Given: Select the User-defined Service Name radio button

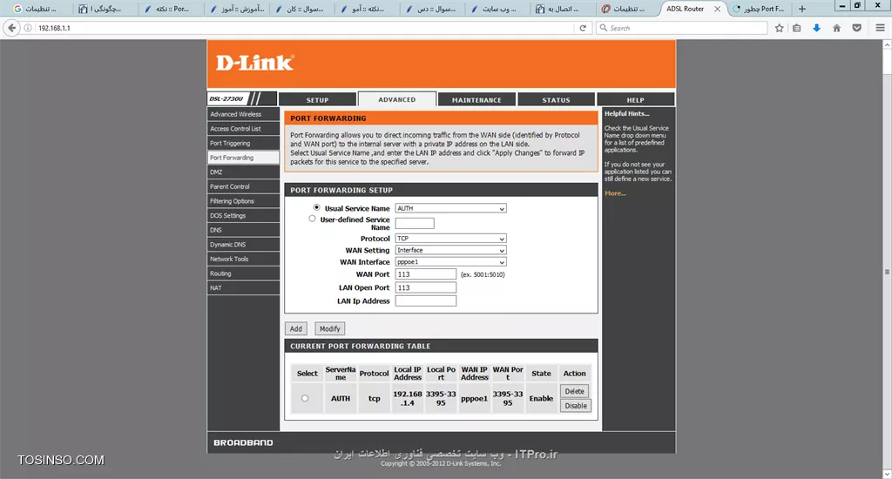Looking at the screenshot, I should pyautogui.click(x=312, y=219).
